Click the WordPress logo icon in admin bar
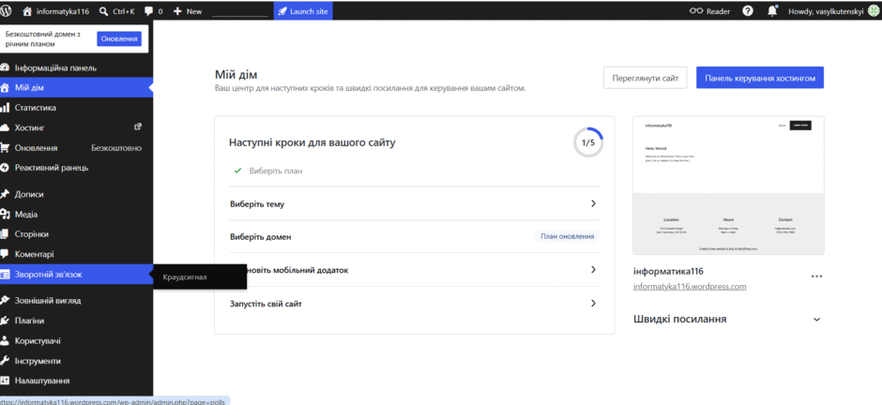 6,10
